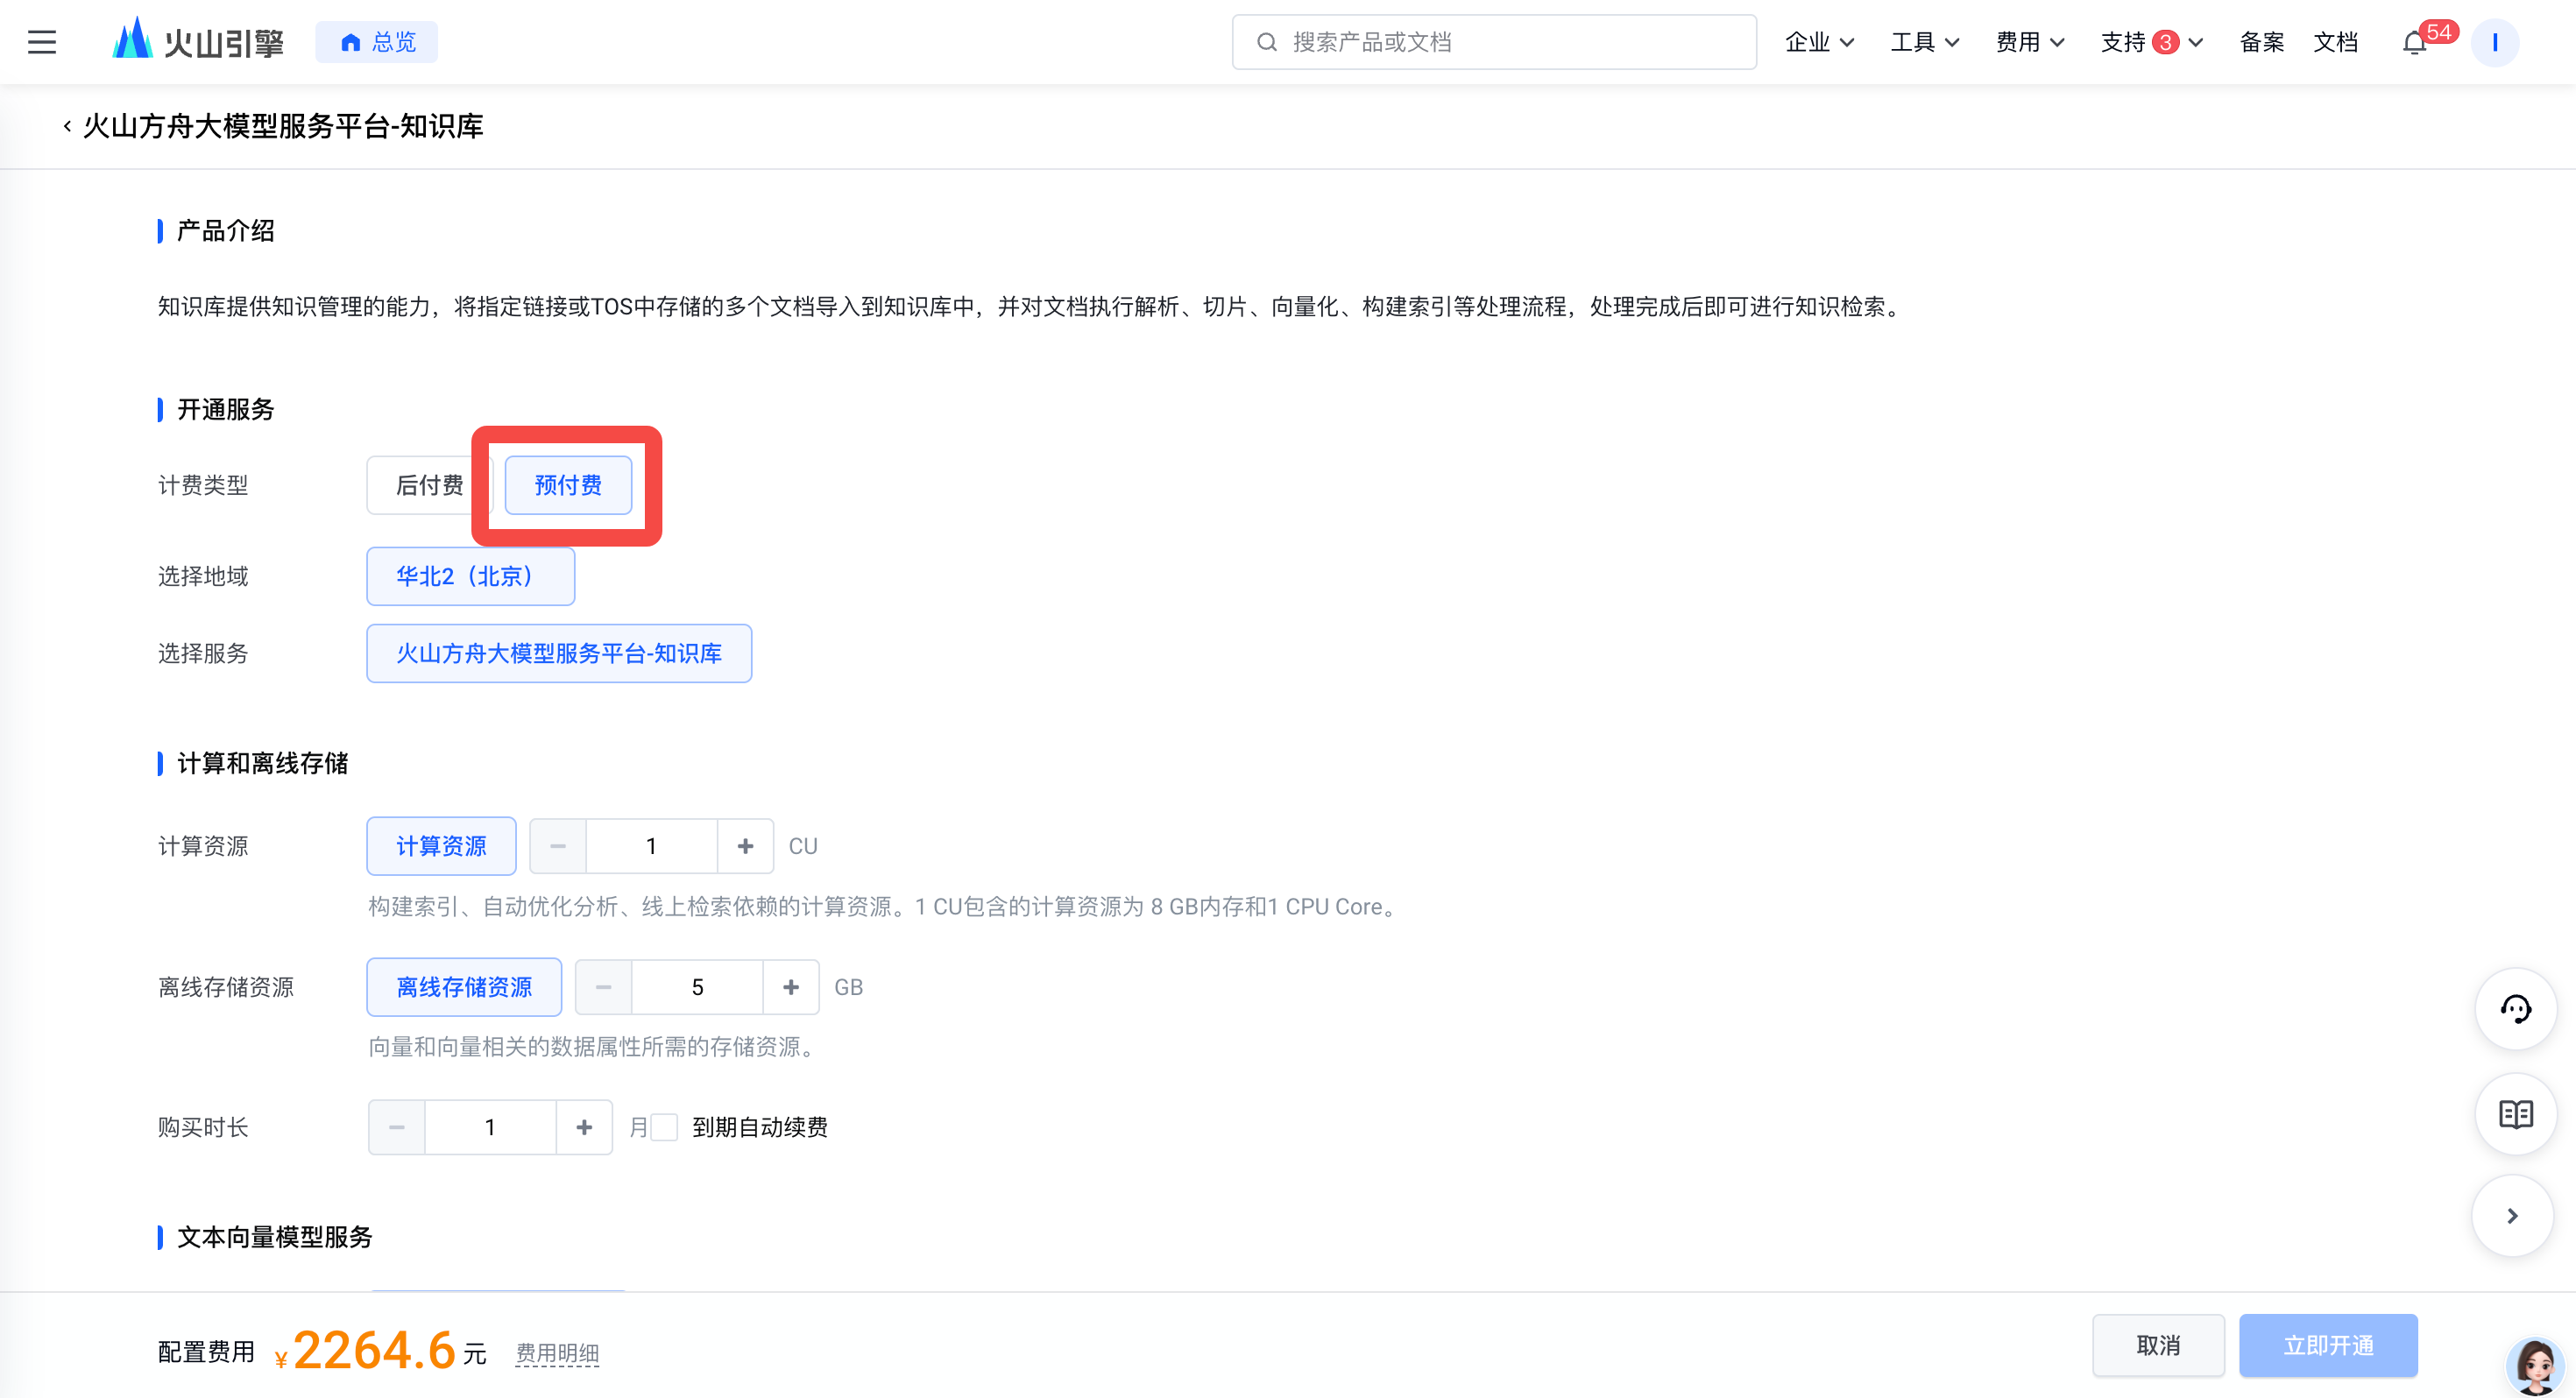Click the 取消 button
Viewport: 2576px width, 1398px height.
[2158, 1345]
